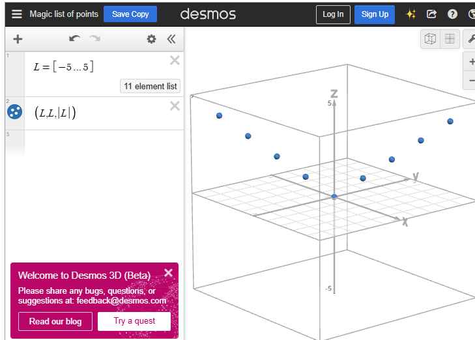Toggle visibility of the points expression
This screenshot has height=340, width=475.
click(14, 112)
